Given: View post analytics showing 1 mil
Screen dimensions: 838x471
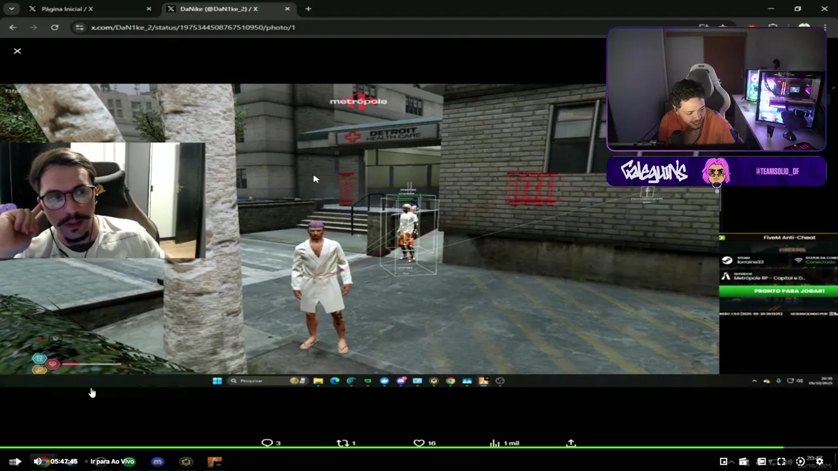Looking at the screenshot, I should (504, 443).
